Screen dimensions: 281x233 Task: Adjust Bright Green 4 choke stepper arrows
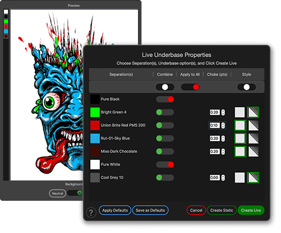click(223, 112)
